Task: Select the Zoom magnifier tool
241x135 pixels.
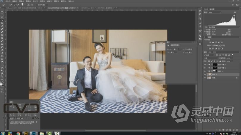Action: click(2, 77)
